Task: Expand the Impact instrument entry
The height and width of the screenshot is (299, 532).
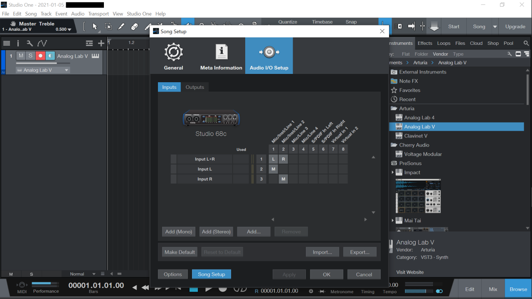Action: pyautogui.click(x=392, y=172)
